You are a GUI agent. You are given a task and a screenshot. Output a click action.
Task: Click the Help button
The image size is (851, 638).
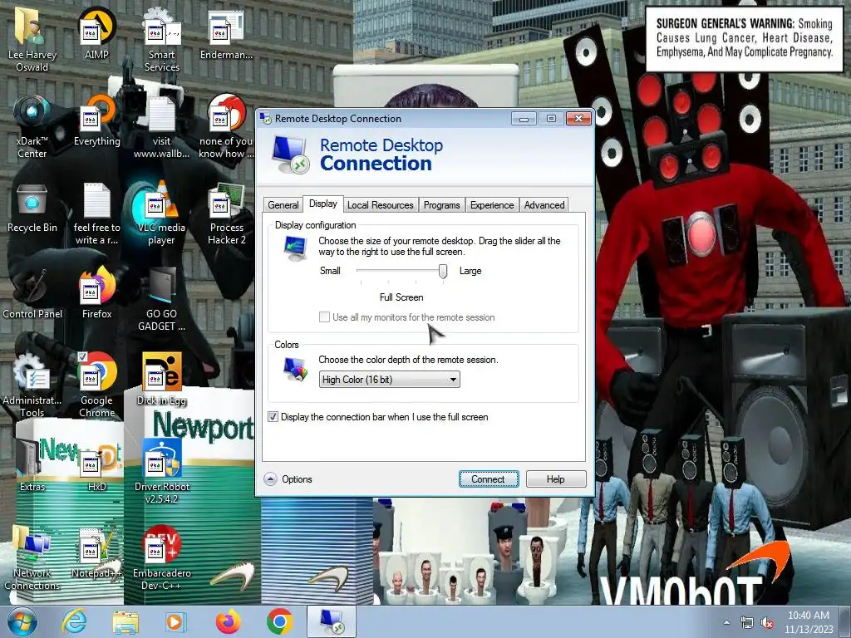click(x=556, y=479)
